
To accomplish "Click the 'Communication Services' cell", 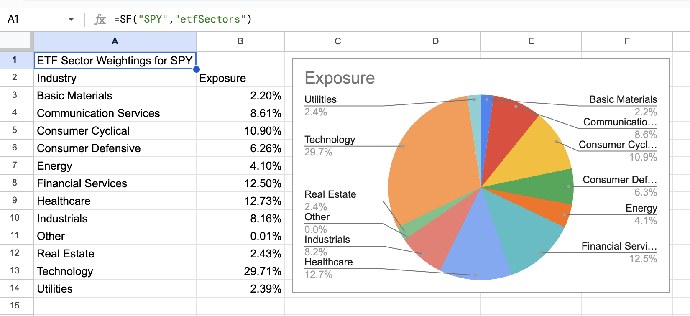I will (115, 113).
